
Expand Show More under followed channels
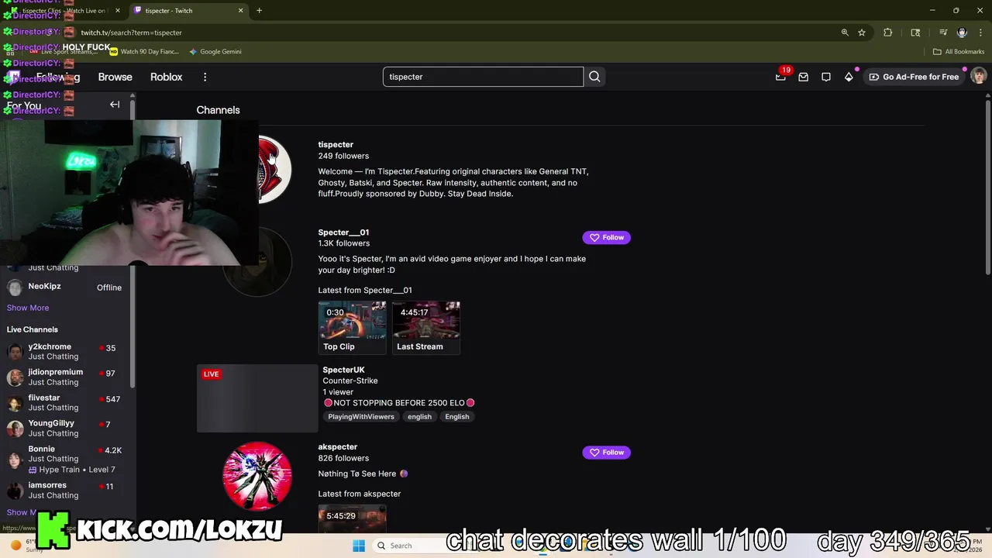pyautogui.click(x=28, y=308)
